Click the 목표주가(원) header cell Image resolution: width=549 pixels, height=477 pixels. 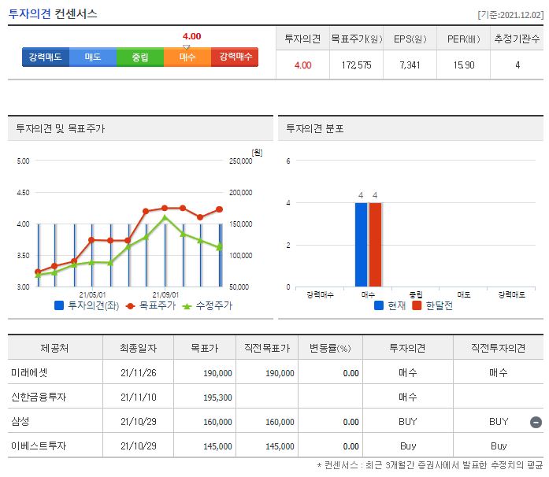(x=357, y=39)
